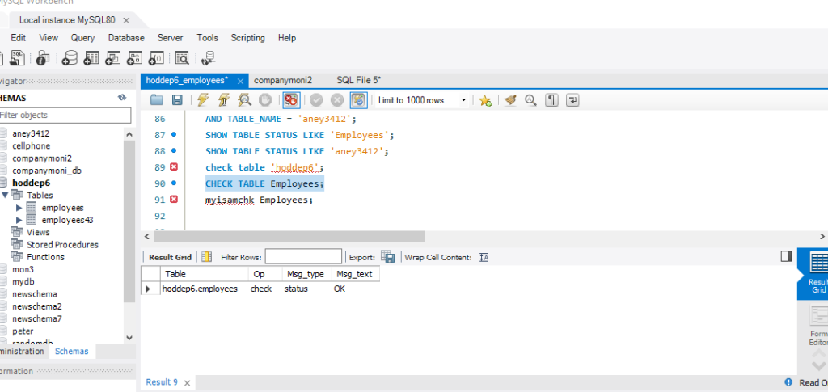The image size is (828, 392).
Task: Search table data toolbar icon
Action: [x=182, y=57]
